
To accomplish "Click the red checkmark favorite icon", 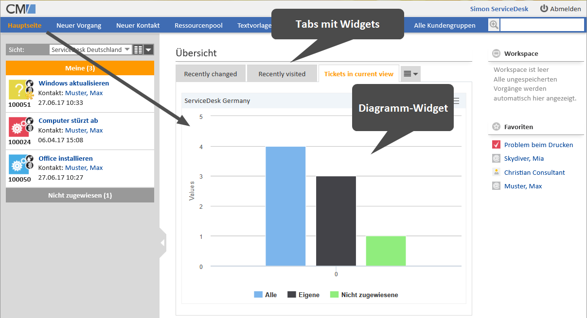I will pyautogui.click(x=496, y=145).
